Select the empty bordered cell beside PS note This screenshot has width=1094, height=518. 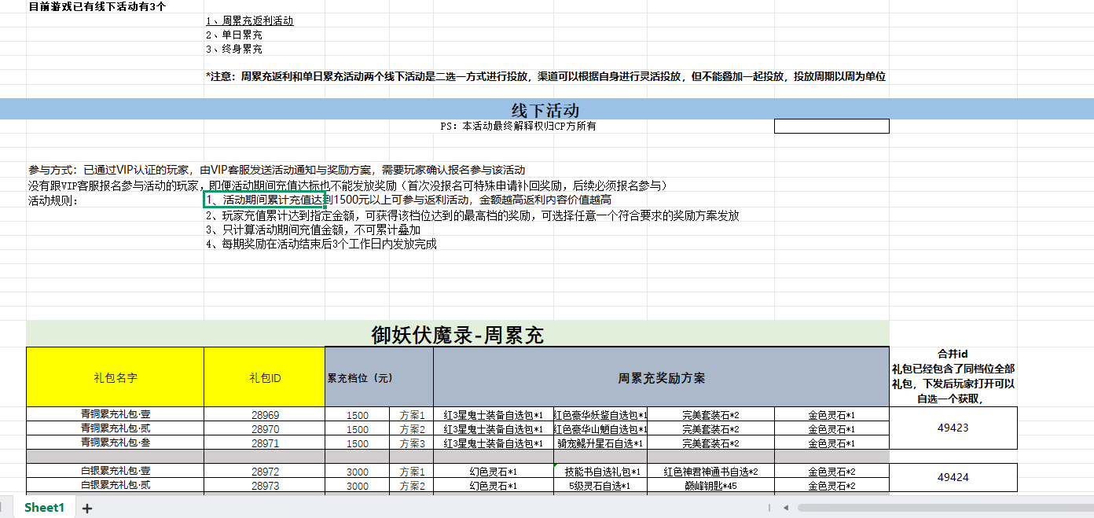tap(831, 126)
